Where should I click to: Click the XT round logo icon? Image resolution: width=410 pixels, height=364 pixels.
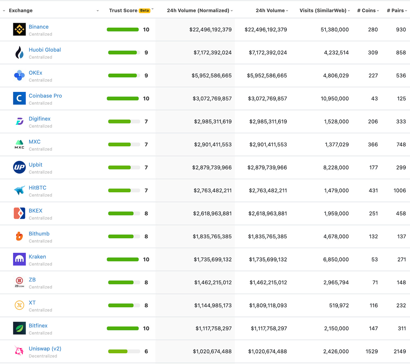click(x=19, y=305)
